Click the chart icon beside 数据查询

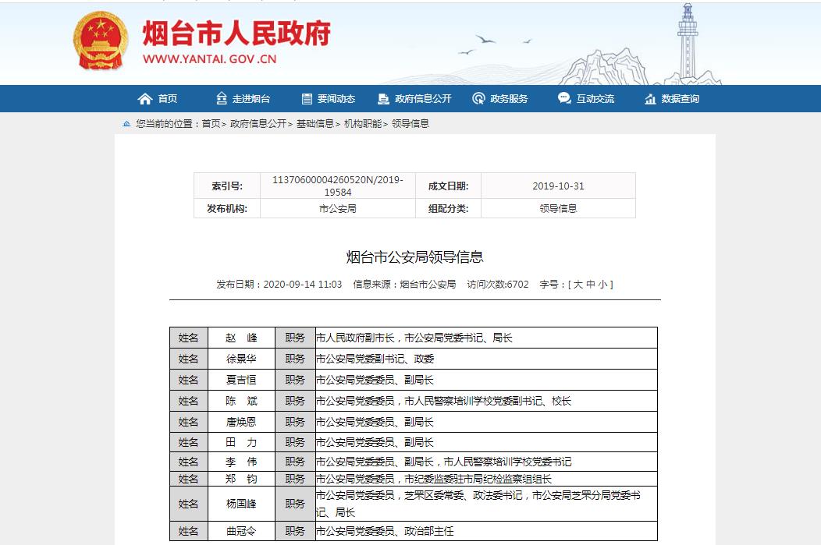click(650, 99)
